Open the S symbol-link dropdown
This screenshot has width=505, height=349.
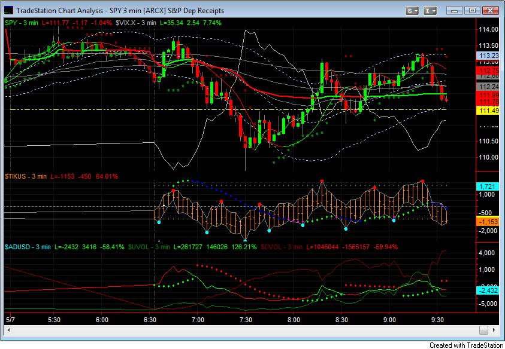point(412,11)
